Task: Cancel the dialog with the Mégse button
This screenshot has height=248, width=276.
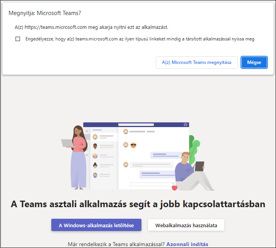Action: coord(254,62)
